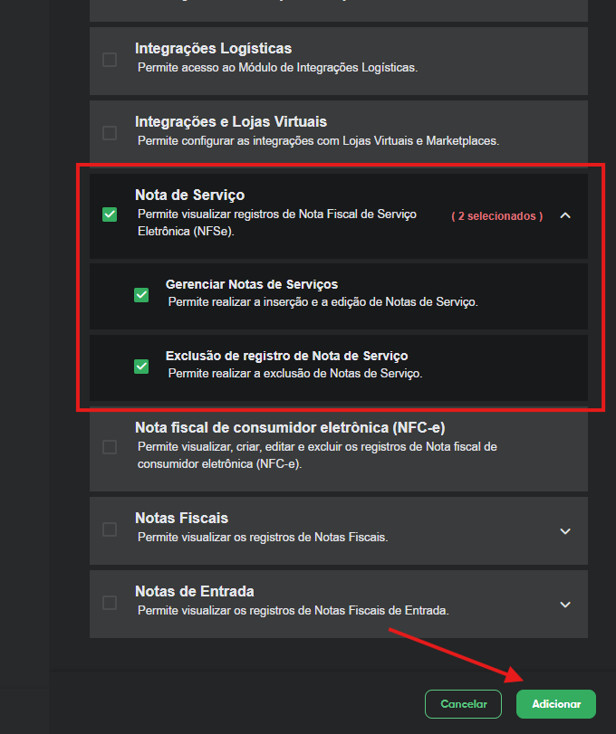Expand the Notas Fiscais chevron arrow

point(565,531)
